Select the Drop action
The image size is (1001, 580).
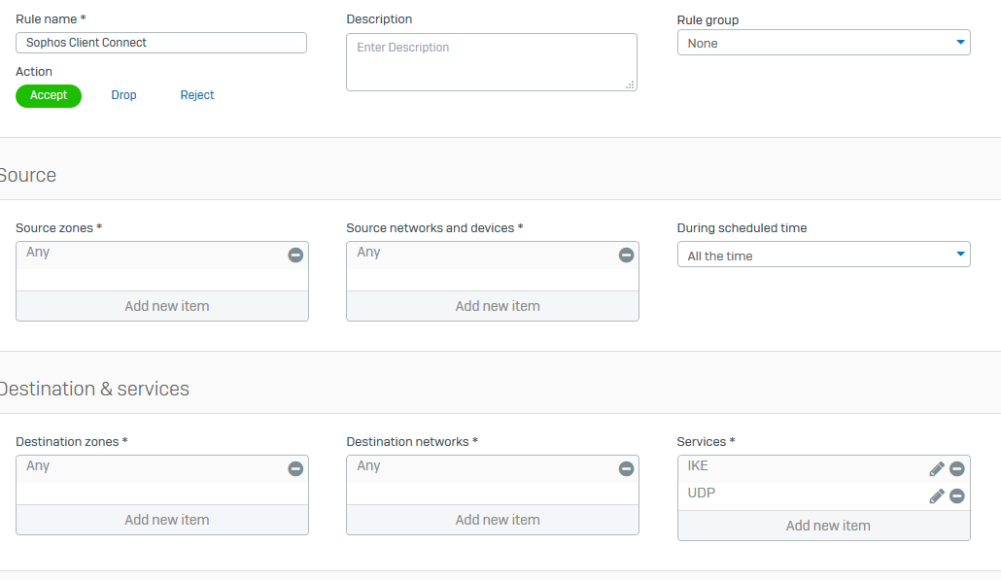[123, 95]
